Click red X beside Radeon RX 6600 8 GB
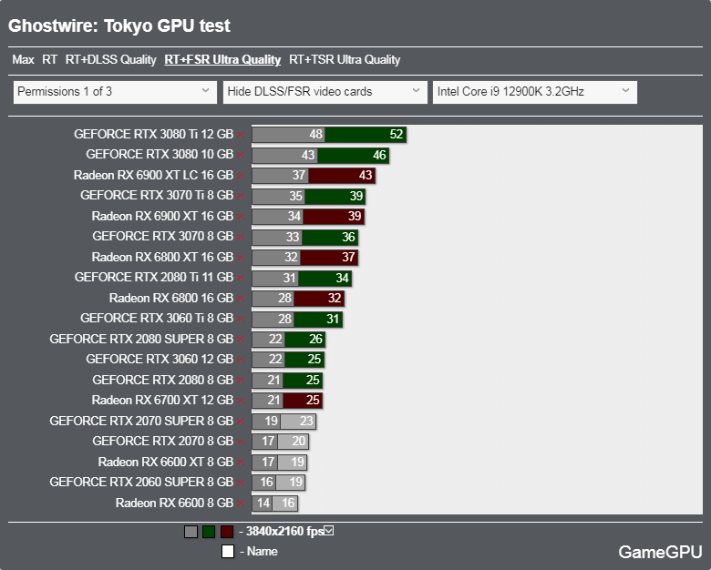 coord(241,504)
